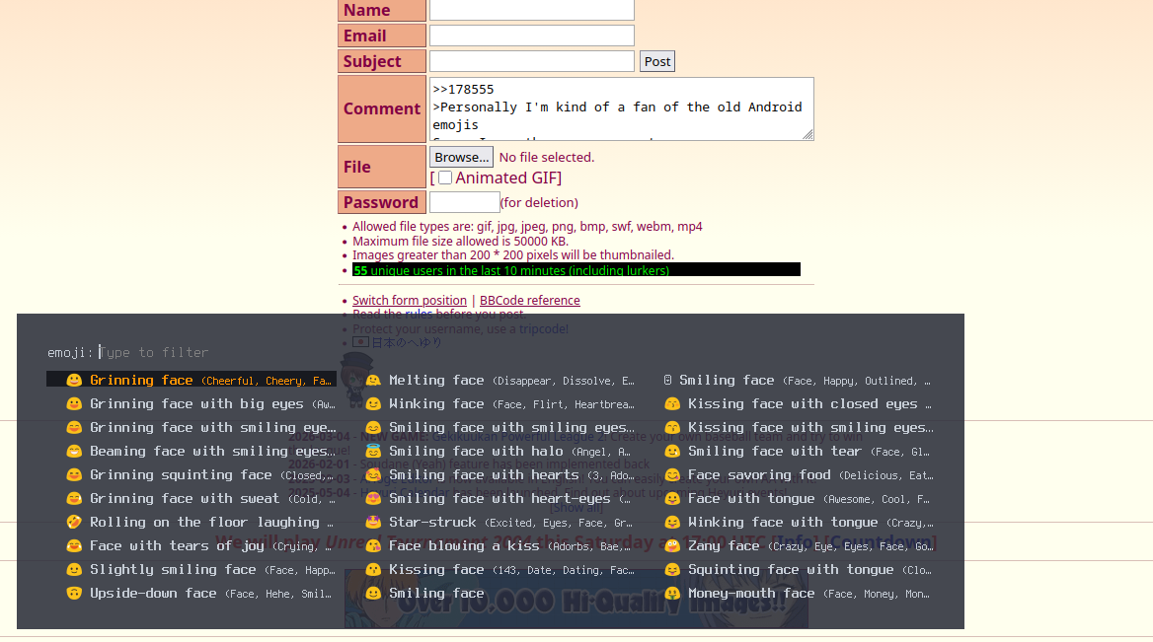Screen dimensions: 1153x642
Task: Open the file Browse... button
Action: [462, 157]
